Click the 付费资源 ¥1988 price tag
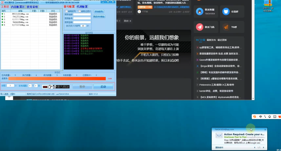 [x=145, y=7]
